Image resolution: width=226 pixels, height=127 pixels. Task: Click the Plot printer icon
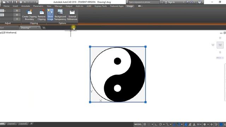[x=21, y=2]
